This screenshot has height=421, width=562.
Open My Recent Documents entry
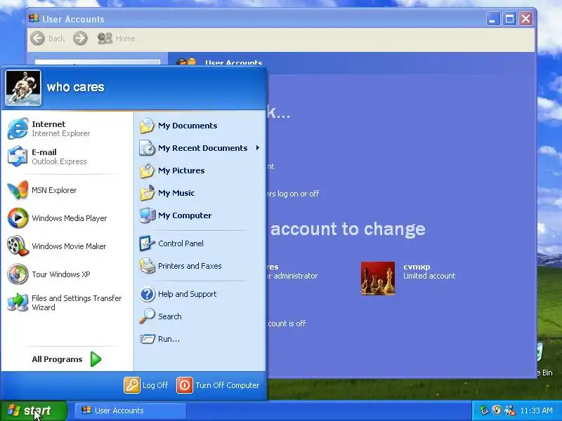(200, 148)
